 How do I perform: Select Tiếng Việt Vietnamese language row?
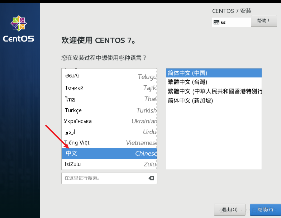click(x=109, y=143)
